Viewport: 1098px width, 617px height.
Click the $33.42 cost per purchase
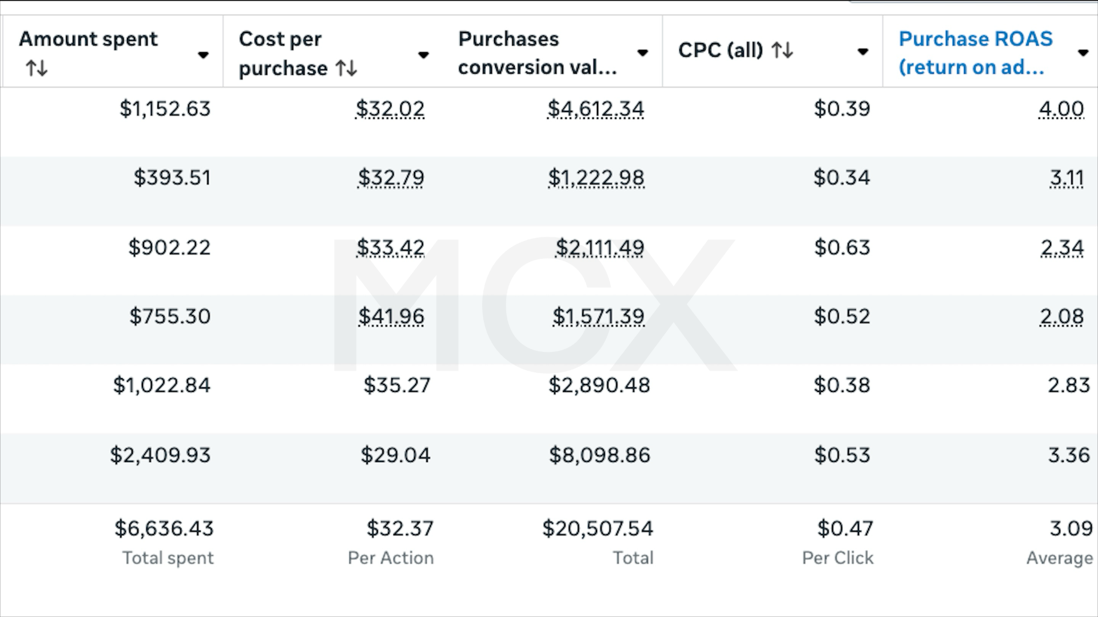(391, 247)
